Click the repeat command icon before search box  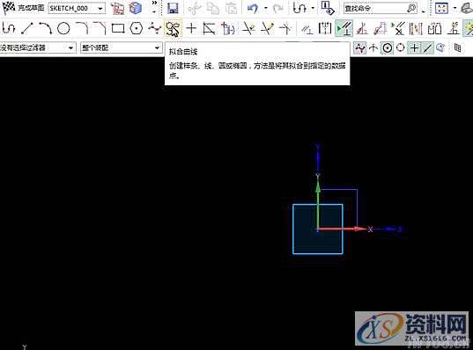[328, 8]
